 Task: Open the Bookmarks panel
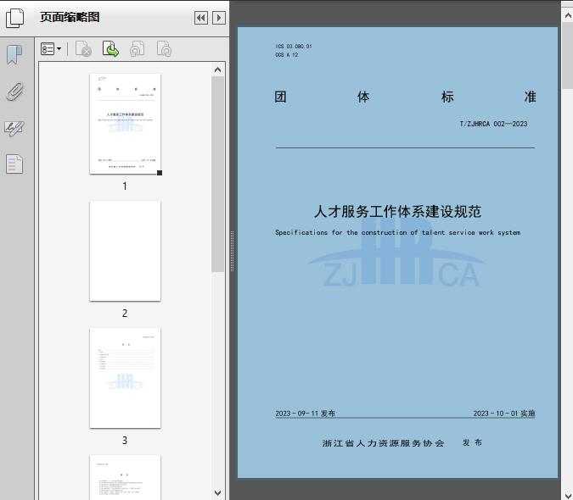(x=14, y=55)
